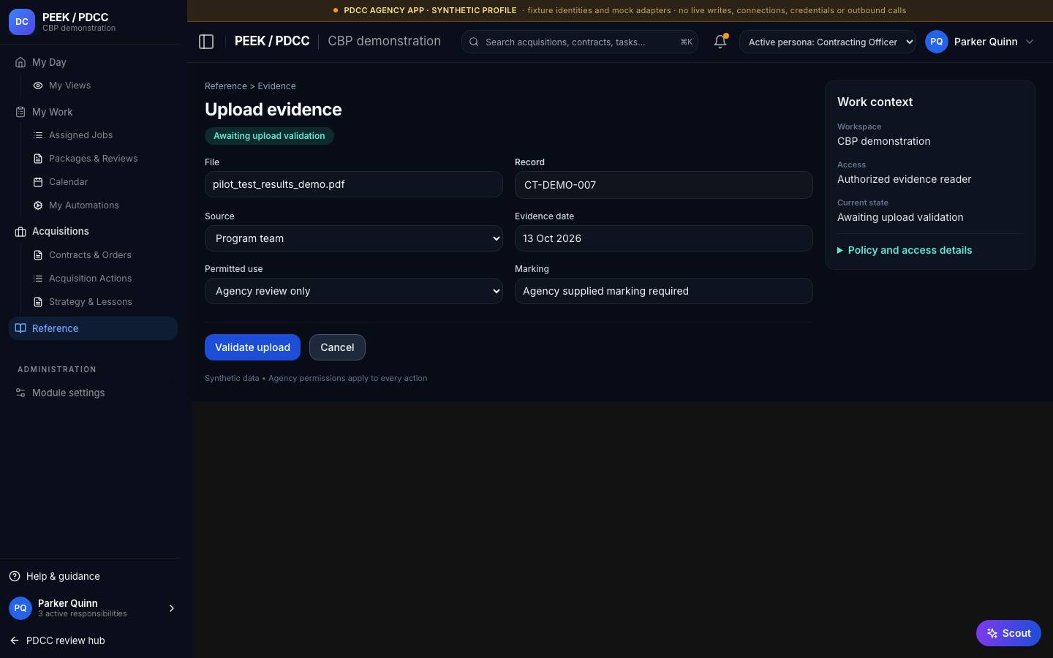
Task: Go to Contracts & Orders
Action: pyautogui.click(x=90, y=255)
